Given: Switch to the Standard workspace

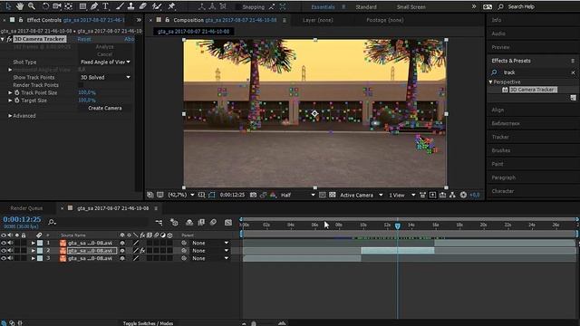Looking at the screenshot, I should coord(366,6).
